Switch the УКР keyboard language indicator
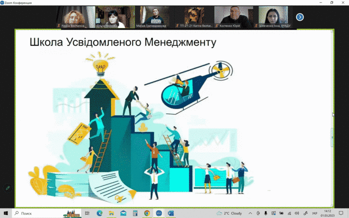 pyautogui.click(x=315, y=213)
